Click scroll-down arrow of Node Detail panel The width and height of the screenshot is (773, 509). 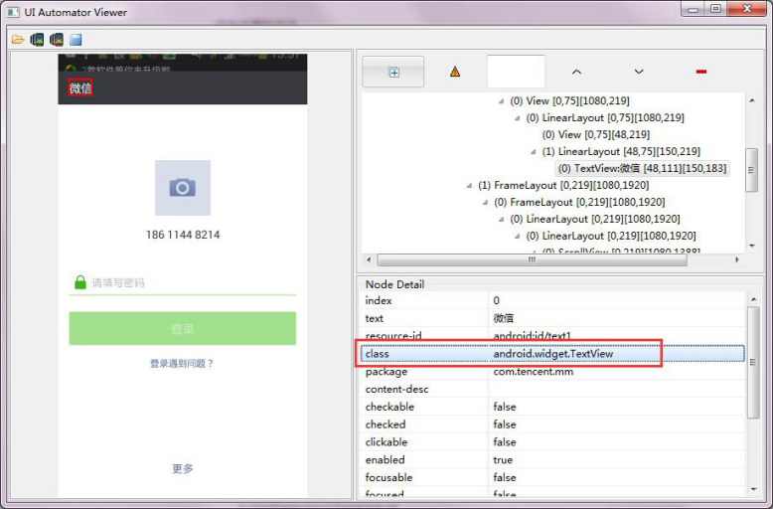753,490
